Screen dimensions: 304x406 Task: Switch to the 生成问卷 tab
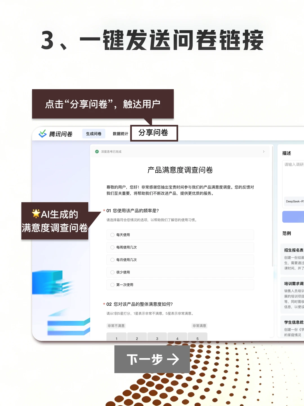point(94,134)
